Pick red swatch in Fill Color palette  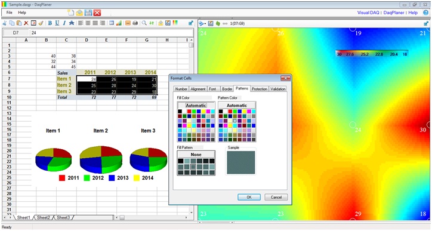[189, 112]
